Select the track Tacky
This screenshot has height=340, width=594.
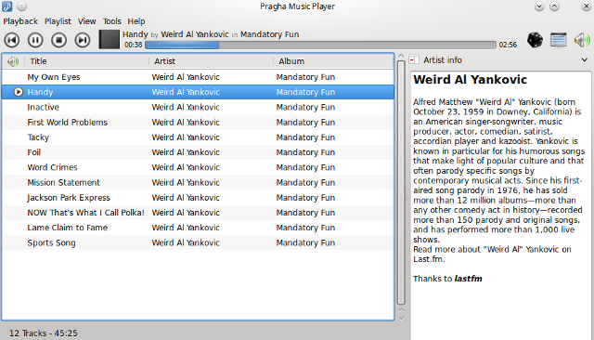tap(198, 137)
